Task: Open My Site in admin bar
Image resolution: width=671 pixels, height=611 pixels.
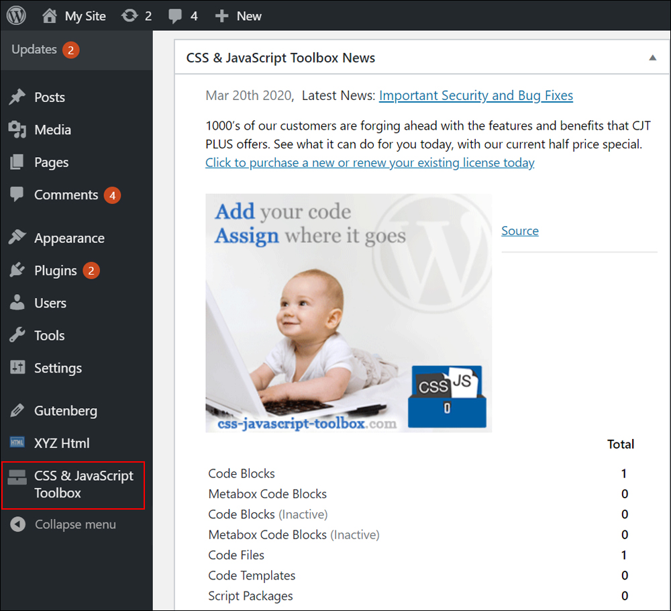Action: coord(85,16)
